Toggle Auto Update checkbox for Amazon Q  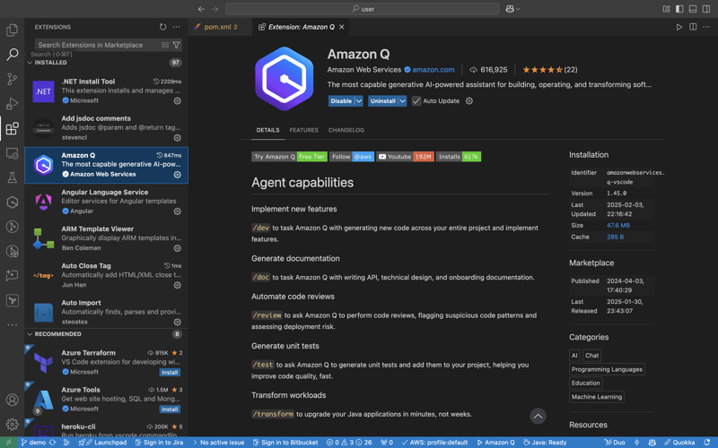[x=416, y=101]
